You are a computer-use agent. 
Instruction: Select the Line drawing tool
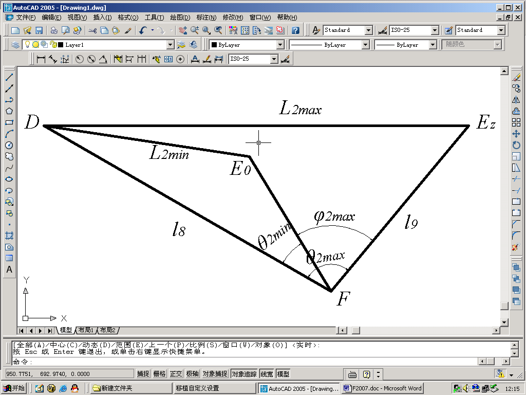(9, 77)
